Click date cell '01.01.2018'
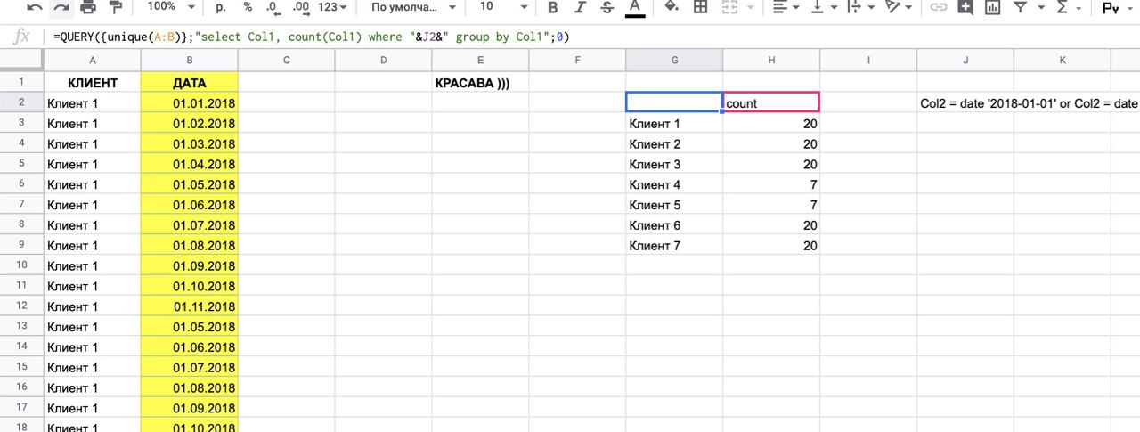The height and width of the screenshot is (432, 1140). 190,102
